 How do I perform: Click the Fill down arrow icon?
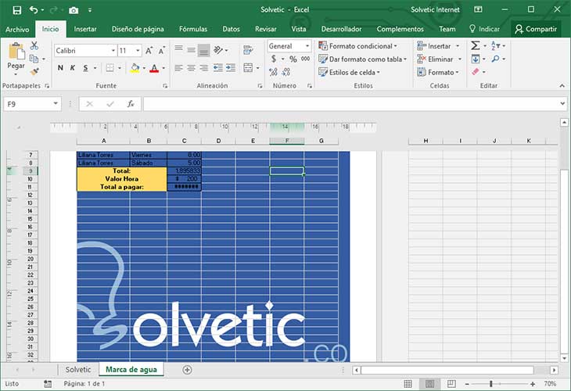476,59
